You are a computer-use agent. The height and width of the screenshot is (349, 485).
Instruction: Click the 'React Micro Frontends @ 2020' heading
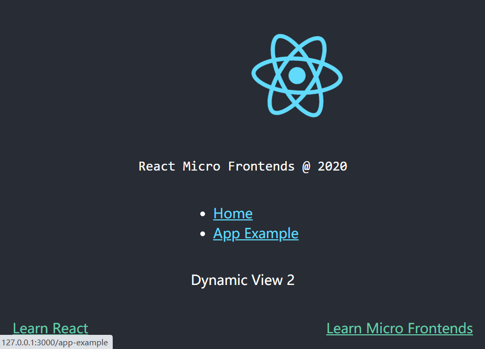pyautogui.click(x=243, y=166)
